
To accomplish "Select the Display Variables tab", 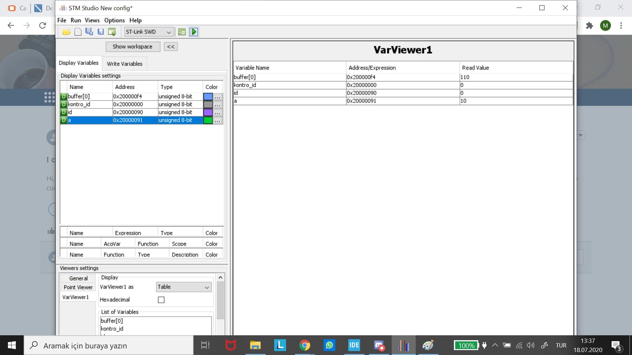I will click(x=79, y=63).
